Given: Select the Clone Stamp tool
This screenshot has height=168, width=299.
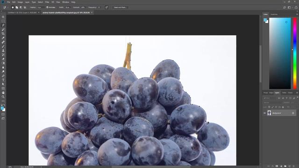Looking at the screenshot, I should (x=3, y=50).
